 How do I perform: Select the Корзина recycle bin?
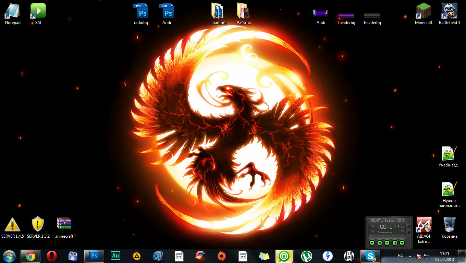(x=449, y=227)
